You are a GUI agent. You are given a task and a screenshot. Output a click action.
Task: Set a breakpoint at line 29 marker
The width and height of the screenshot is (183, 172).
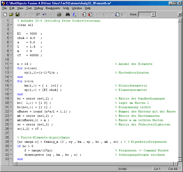(x=11, y=142)
